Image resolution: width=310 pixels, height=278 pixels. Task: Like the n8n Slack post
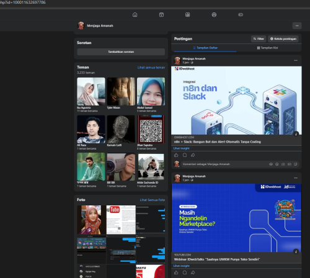click(176, 155)
